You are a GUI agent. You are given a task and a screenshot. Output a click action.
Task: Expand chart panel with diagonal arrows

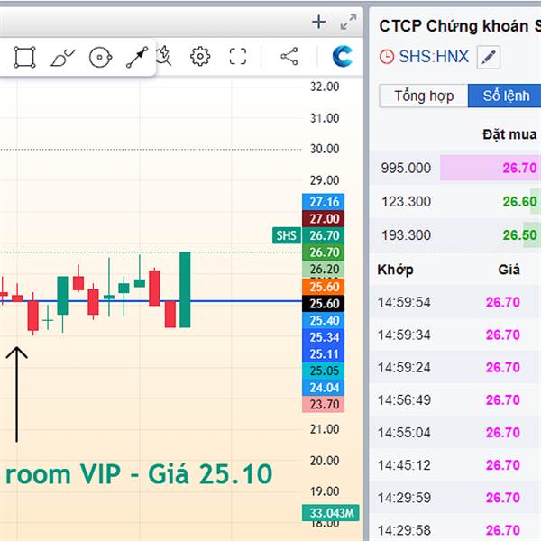(348, 22)
